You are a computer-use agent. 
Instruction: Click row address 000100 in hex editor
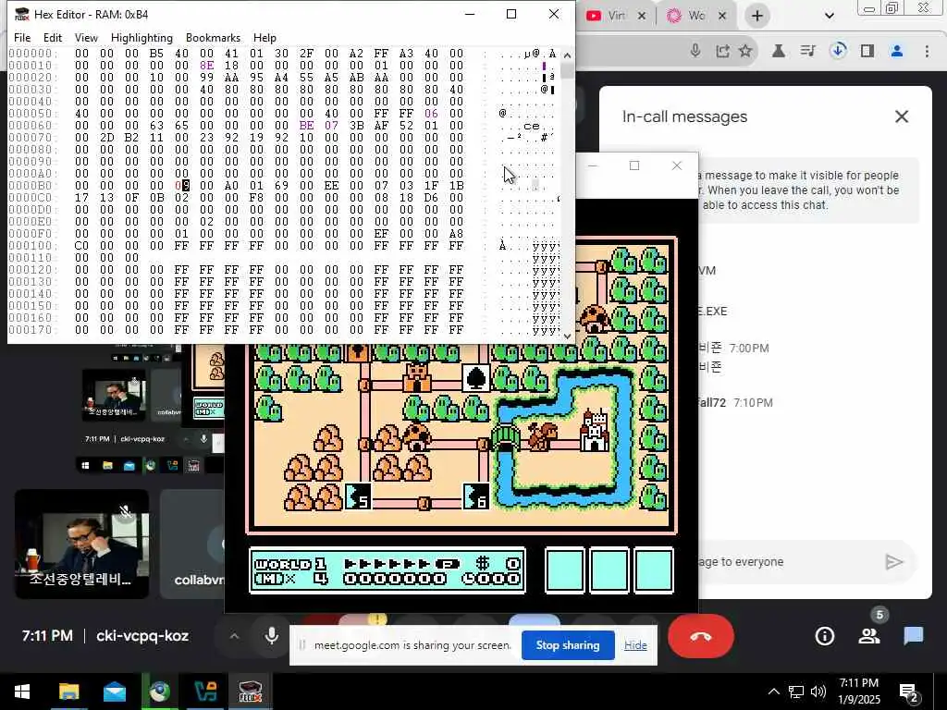(31, 246)
